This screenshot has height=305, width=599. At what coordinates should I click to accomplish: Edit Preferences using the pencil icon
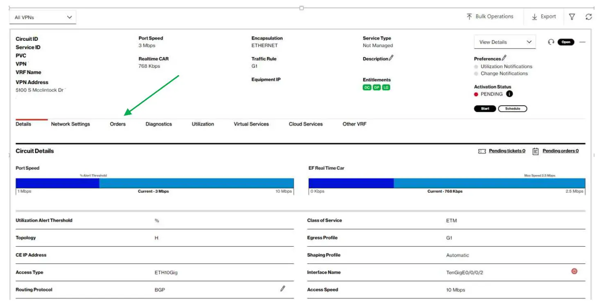pos(504,58)
